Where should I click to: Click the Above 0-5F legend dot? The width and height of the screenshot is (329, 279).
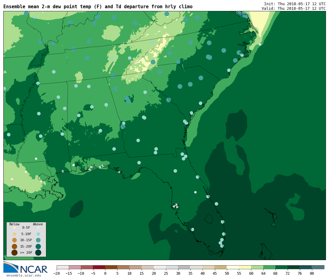pyautogui.click(x=38, y=227)
